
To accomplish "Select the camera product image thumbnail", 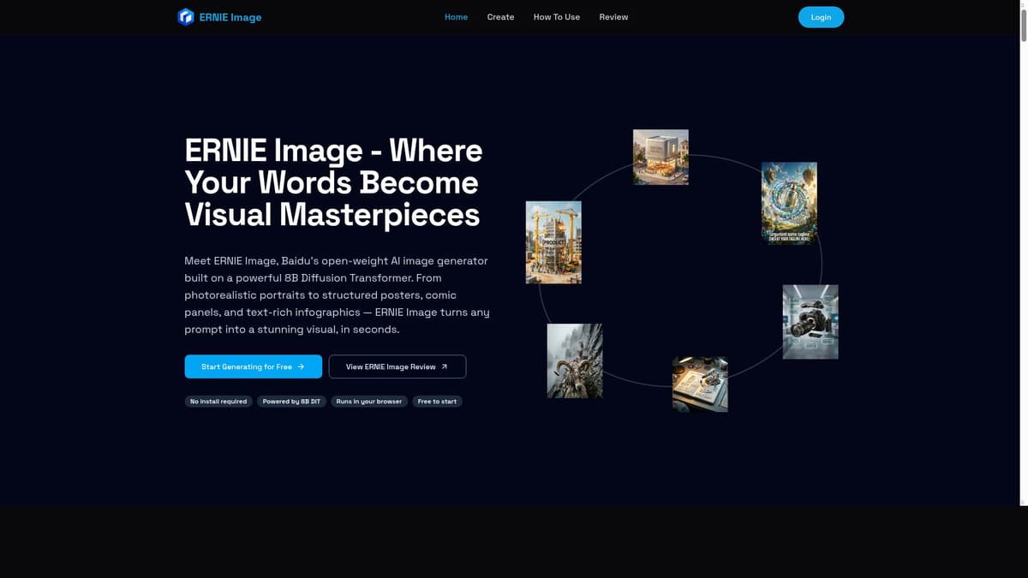I will click(x=810, y=322).
